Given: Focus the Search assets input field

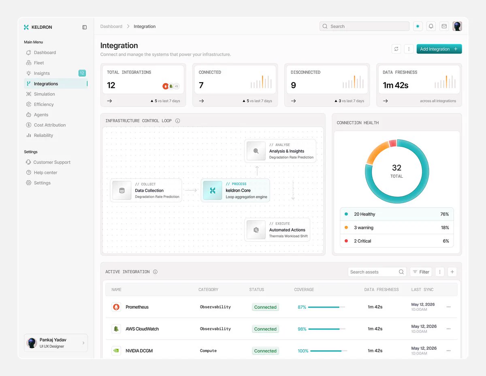Looking at the screenshot, I should pos(377,272).
